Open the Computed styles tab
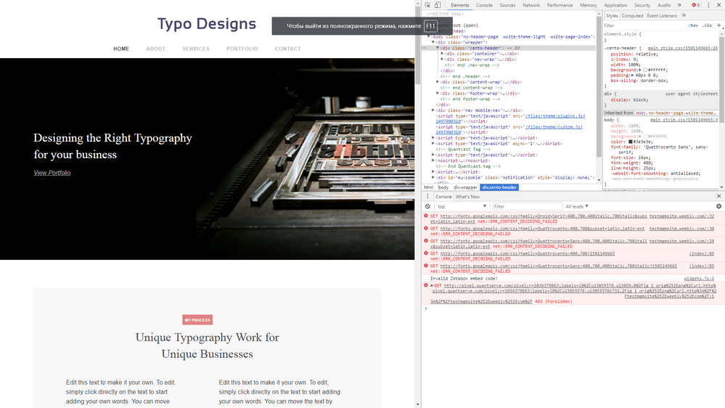 point(632,15)
